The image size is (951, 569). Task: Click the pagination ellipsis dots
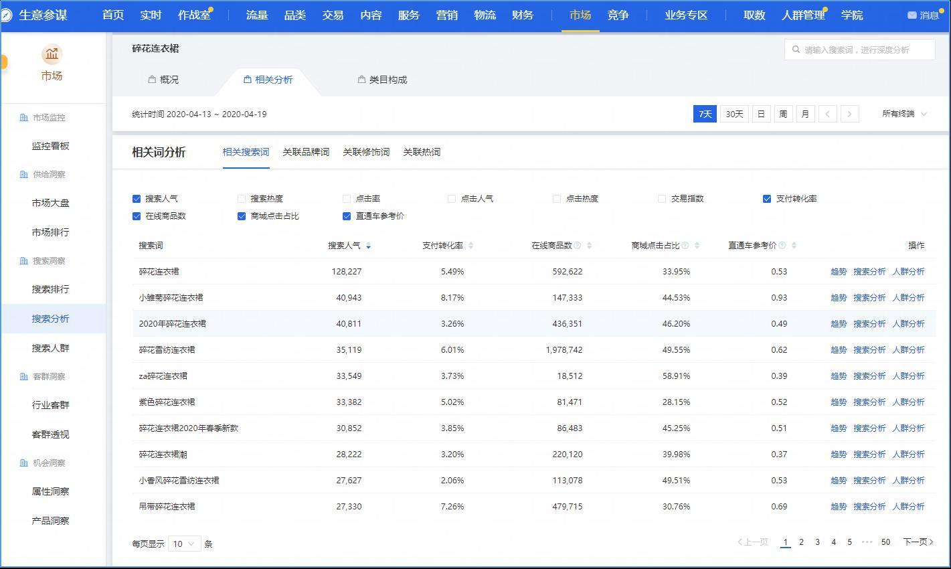pyautogui.click(x=867, y=542)
